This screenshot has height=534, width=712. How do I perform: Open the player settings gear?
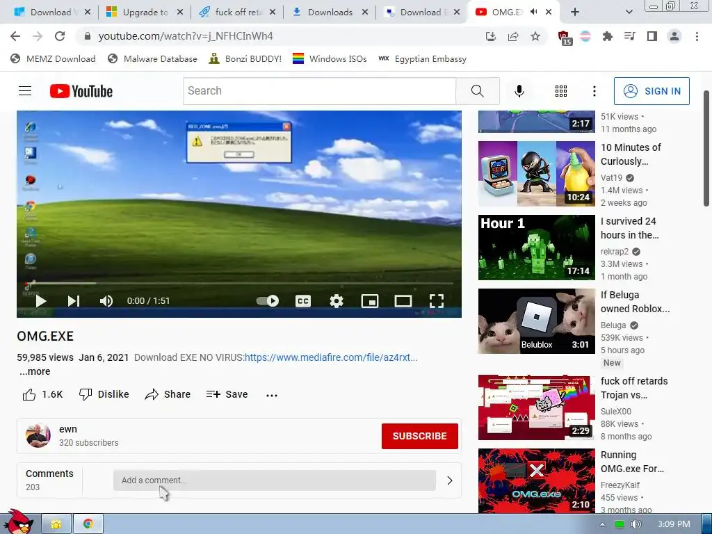336,300
